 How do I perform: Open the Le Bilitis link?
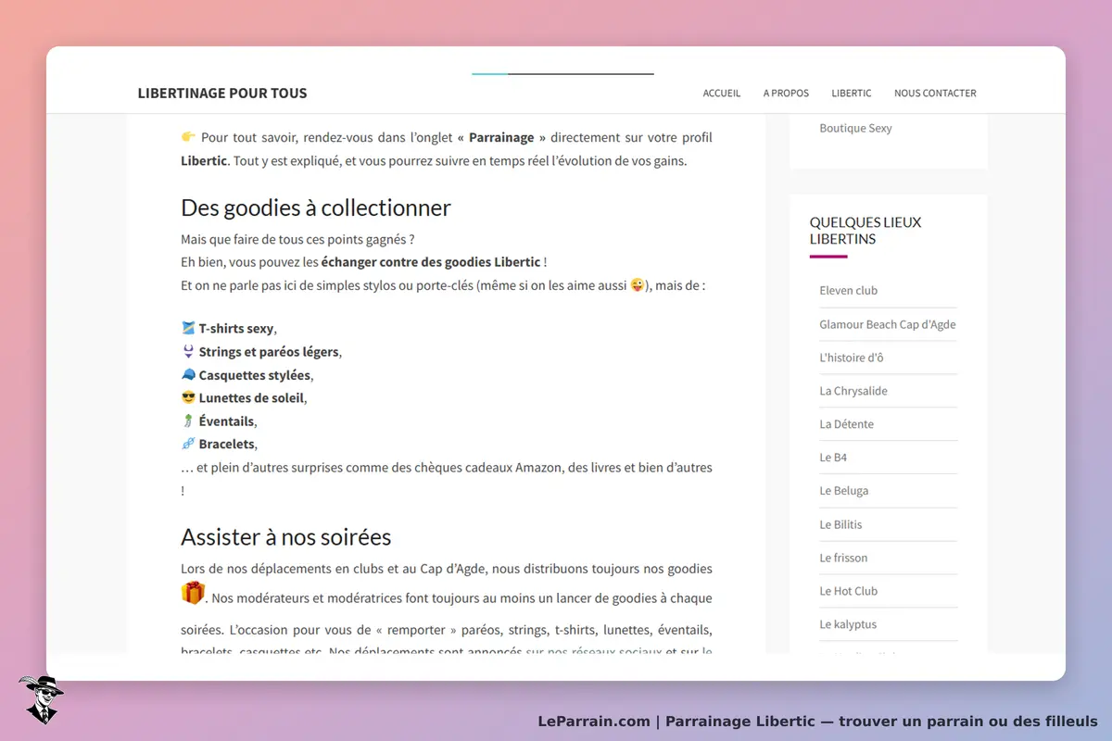[840, 524]
